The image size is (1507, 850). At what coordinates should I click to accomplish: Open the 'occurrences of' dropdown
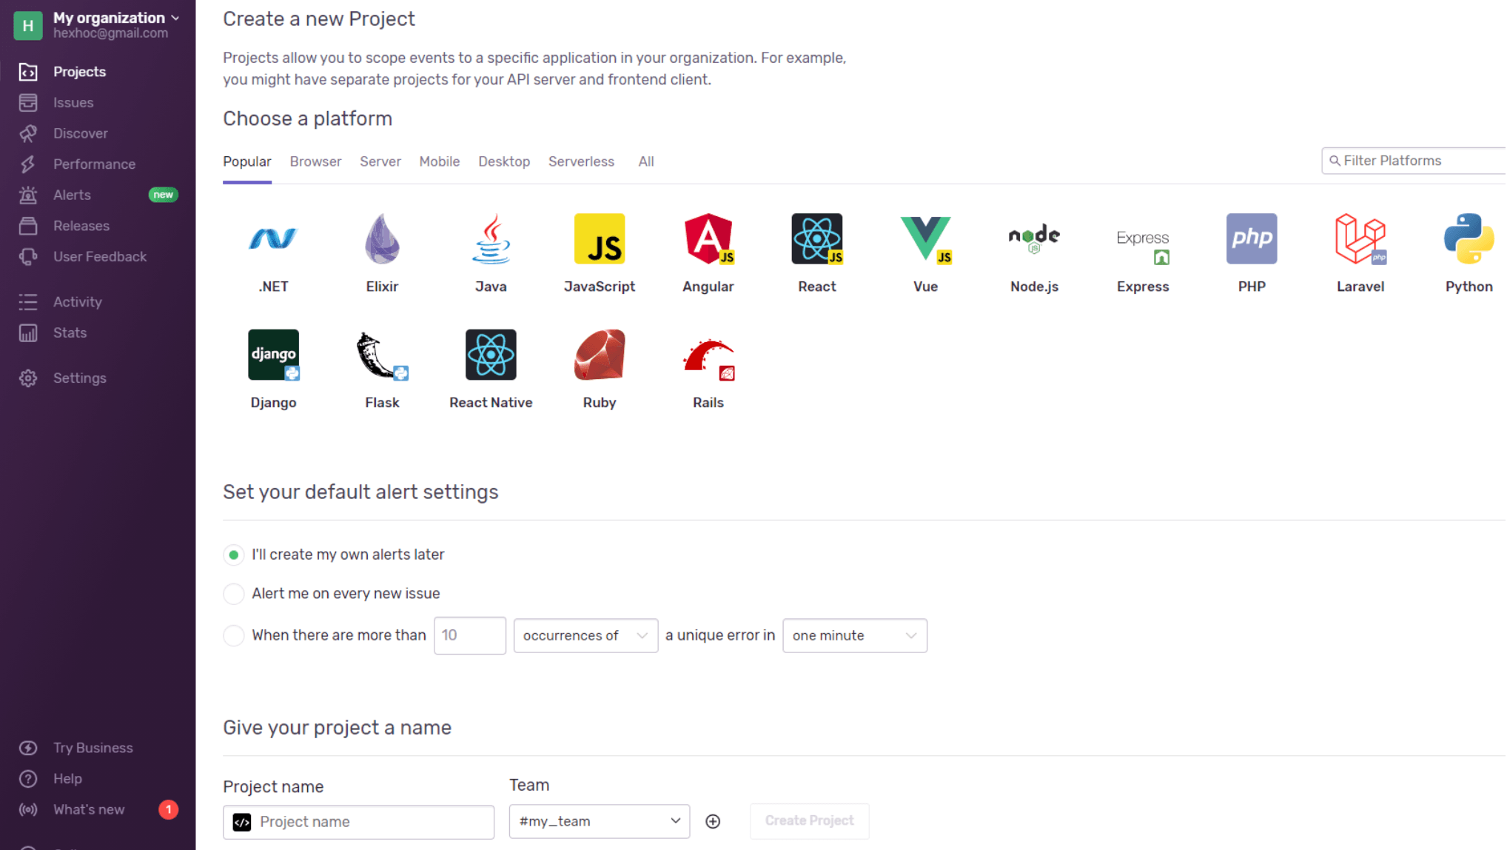click(x=585, y=635)
